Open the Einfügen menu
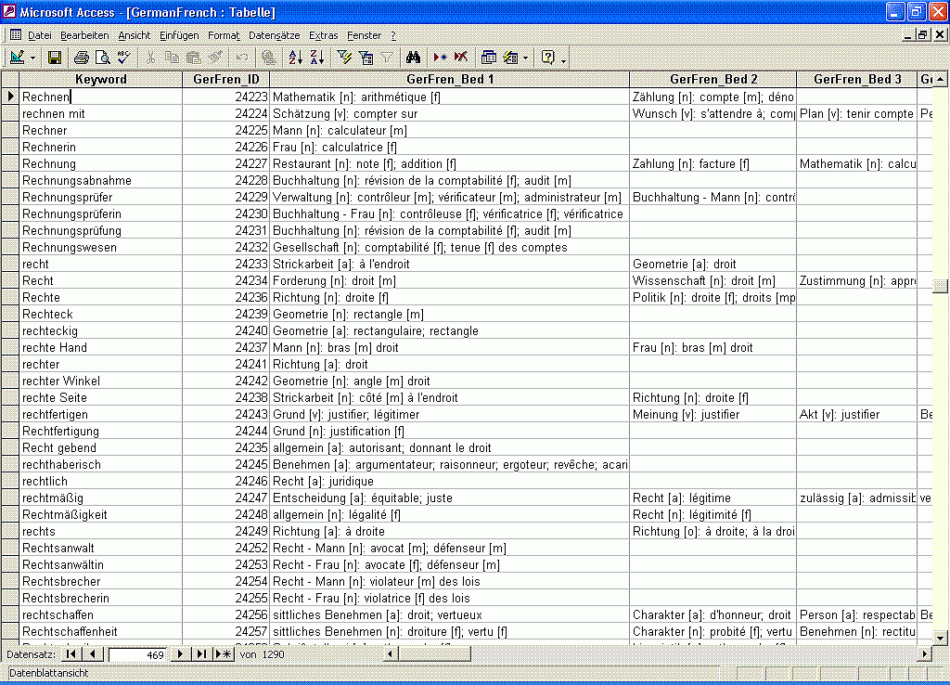Screen dimensions: 950x685 click(179, 35)
